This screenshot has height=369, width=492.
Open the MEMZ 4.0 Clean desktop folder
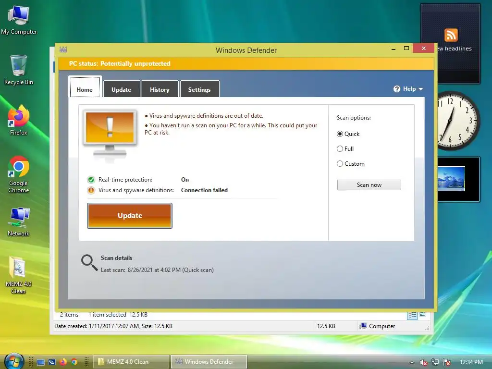[x=19, y=275]
